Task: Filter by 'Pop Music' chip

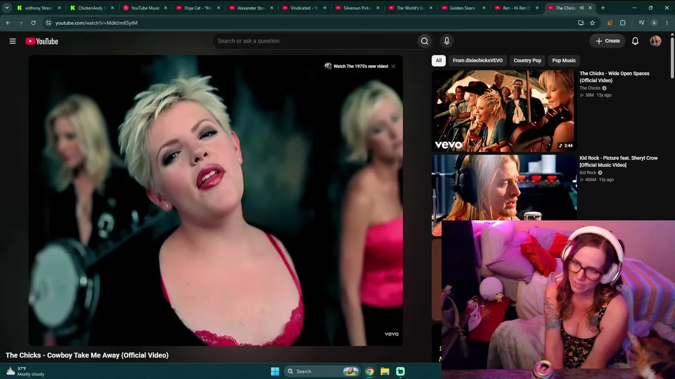Action: point(564,61)
